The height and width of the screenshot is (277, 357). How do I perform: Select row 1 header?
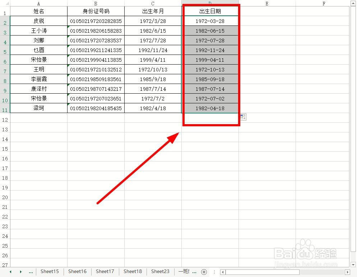click(x=5, y=11)
